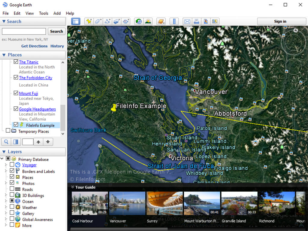The width and height of the screenshot is (308, 231).
Task: Open search History link
Action: click(x=57, y=46)
